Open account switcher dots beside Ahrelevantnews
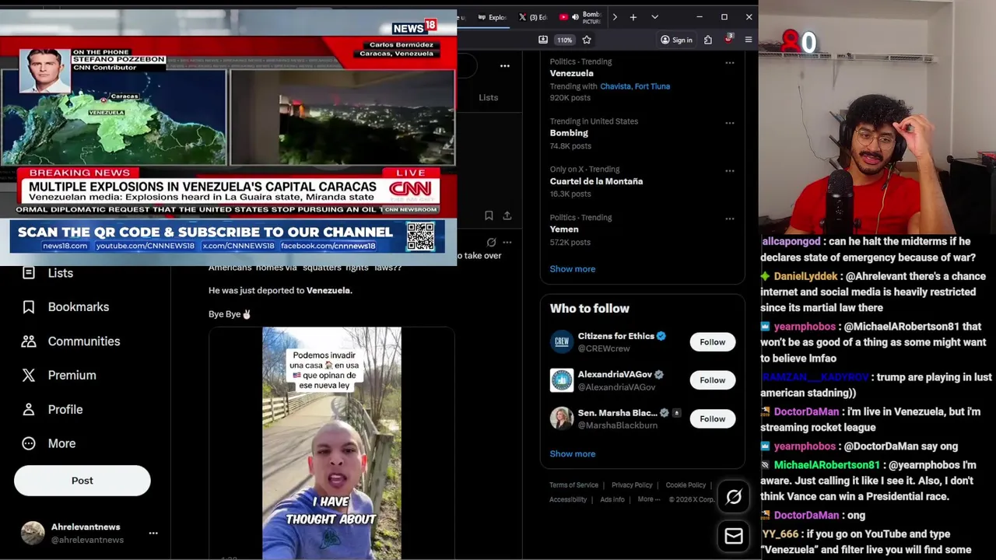 [153, 534]
